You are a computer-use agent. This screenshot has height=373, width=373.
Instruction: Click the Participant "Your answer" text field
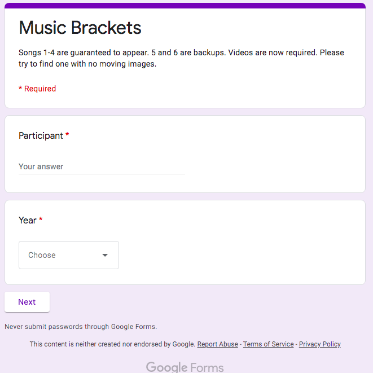[x=102, y=166]
